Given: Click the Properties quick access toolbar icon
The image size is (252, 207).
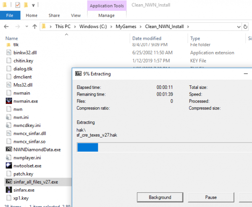Looking at the screenshot, I should (x=18, y=5).
